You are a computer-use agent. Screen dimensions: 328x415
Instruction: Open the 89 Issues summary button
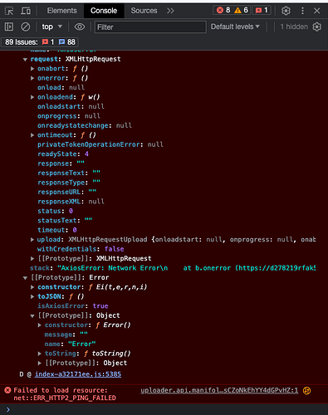[40, 42]
